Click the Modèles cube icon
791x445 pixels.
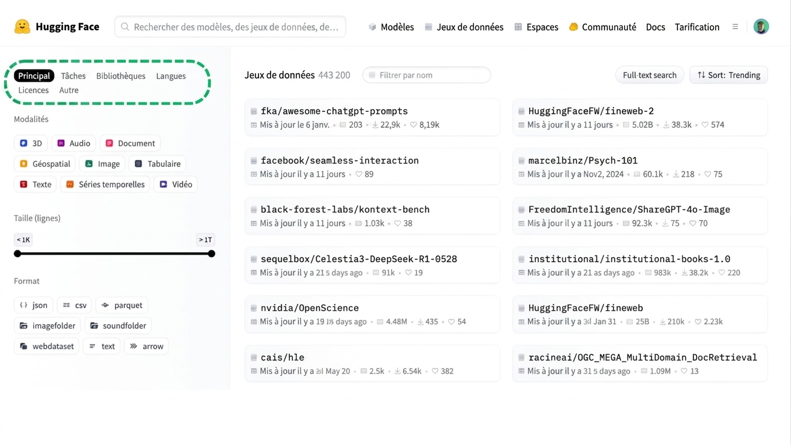coord(373,27)
